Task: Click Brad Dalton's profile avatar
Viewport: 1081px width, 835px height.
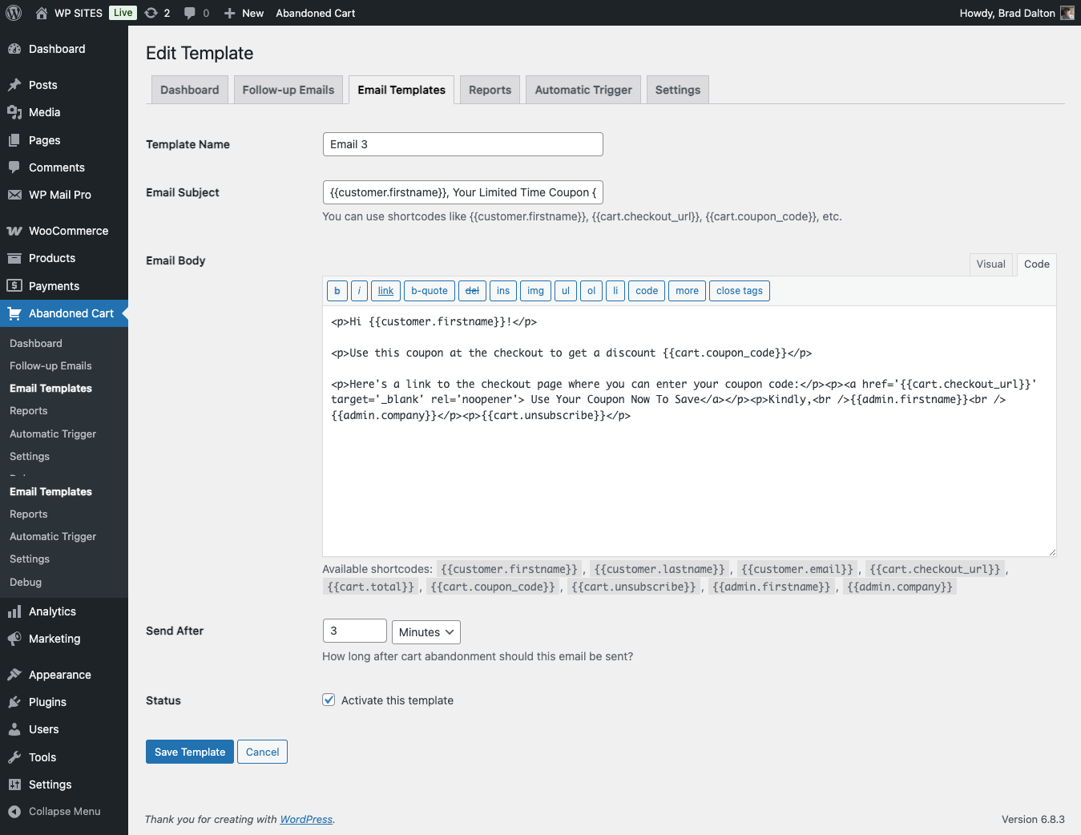Action: pos(1067,13)
